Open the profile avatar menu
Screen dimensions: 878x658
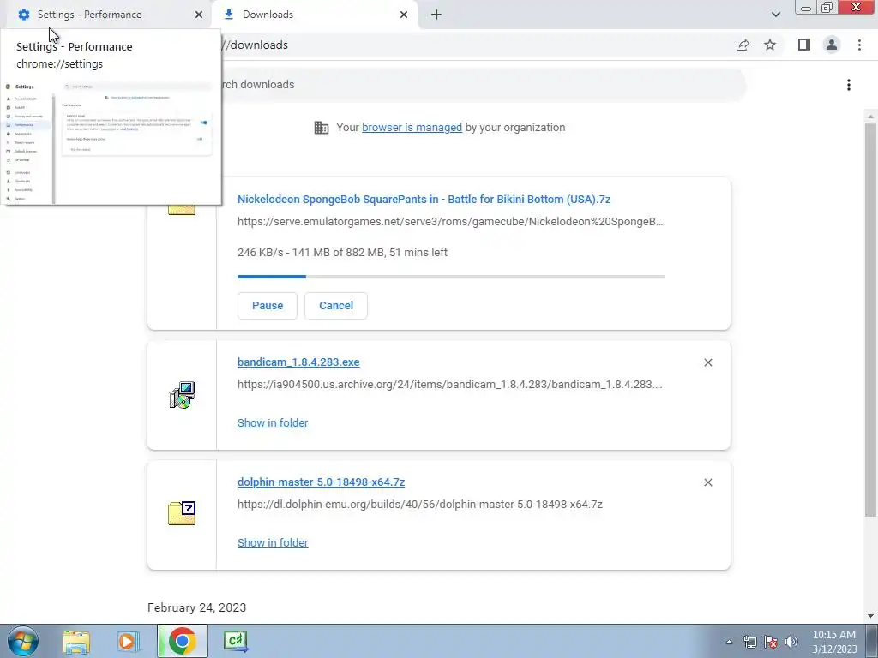(x=832, y=45)
